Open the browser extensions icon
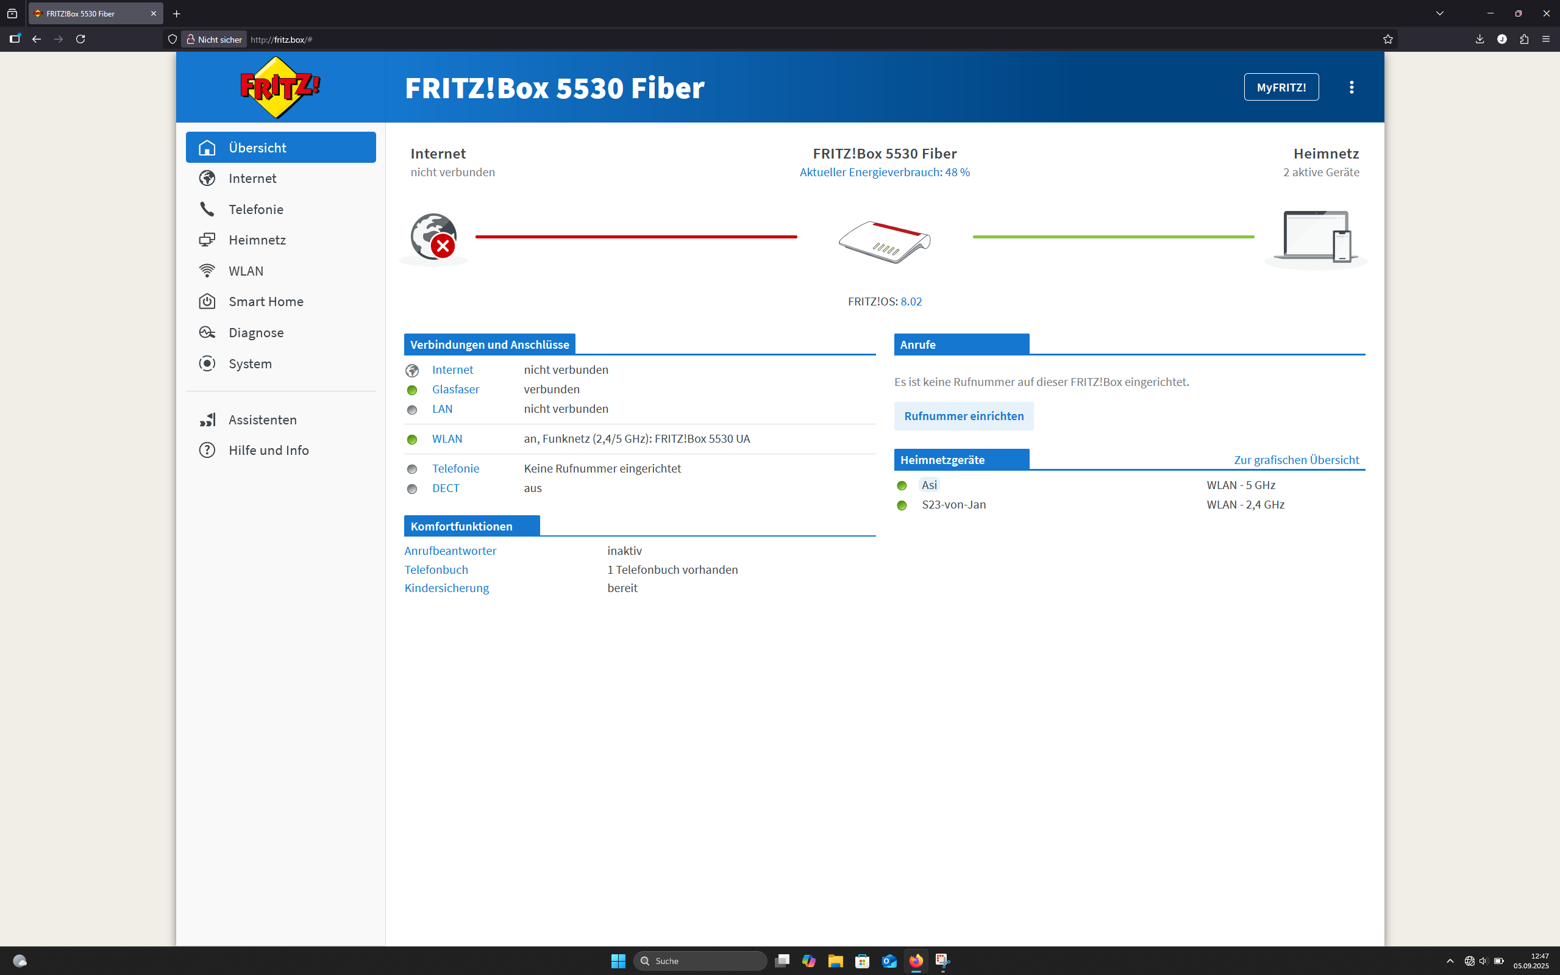1560x975 pixels. pos(1524,40)
